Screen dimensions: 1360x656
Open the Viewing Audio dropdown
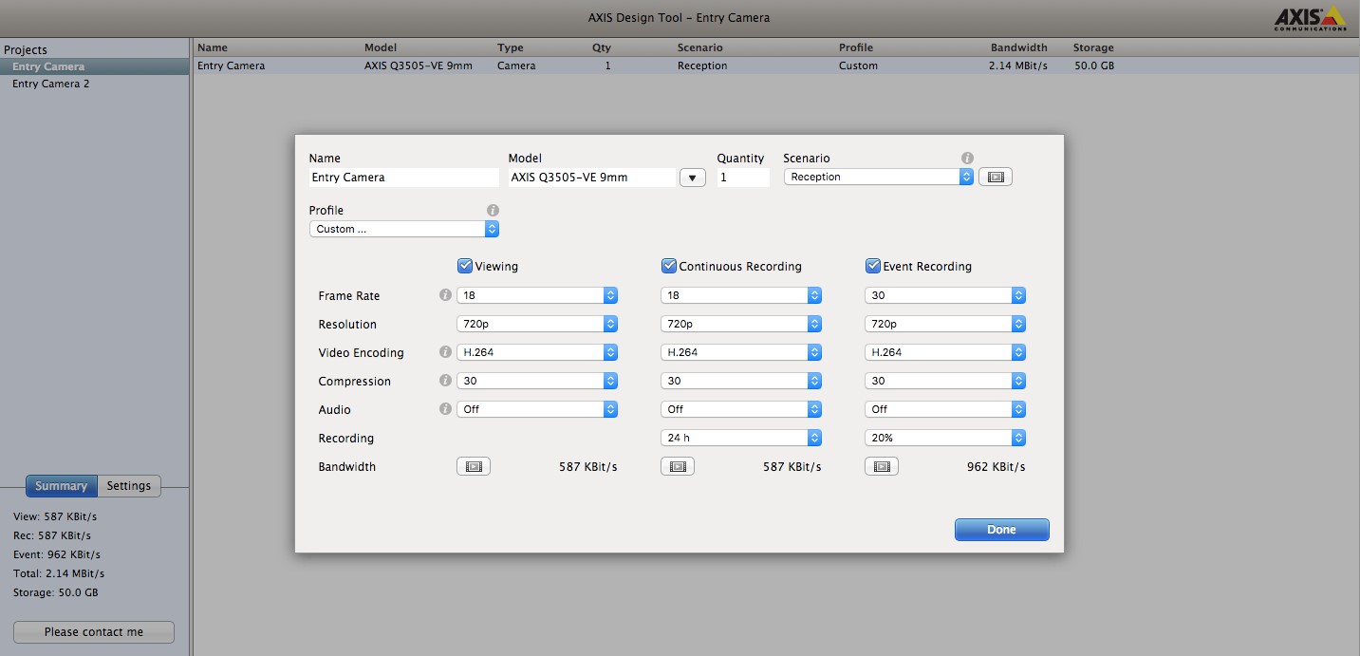(537, 409)
